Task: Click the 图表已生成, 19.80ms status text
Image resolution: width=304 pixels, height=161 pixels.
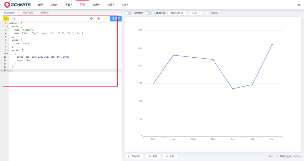Action: [x=290, y=157]
